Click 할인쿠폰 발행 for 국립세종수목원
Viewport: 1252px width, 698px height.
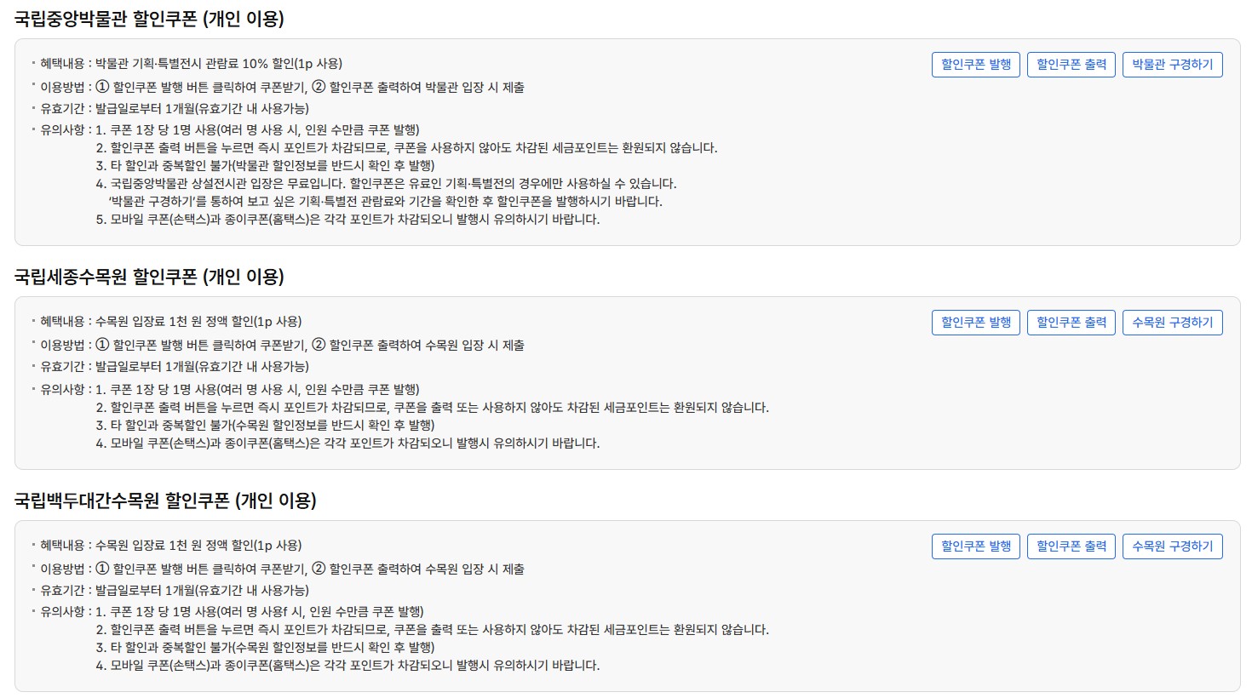click(x=975, y=322)
